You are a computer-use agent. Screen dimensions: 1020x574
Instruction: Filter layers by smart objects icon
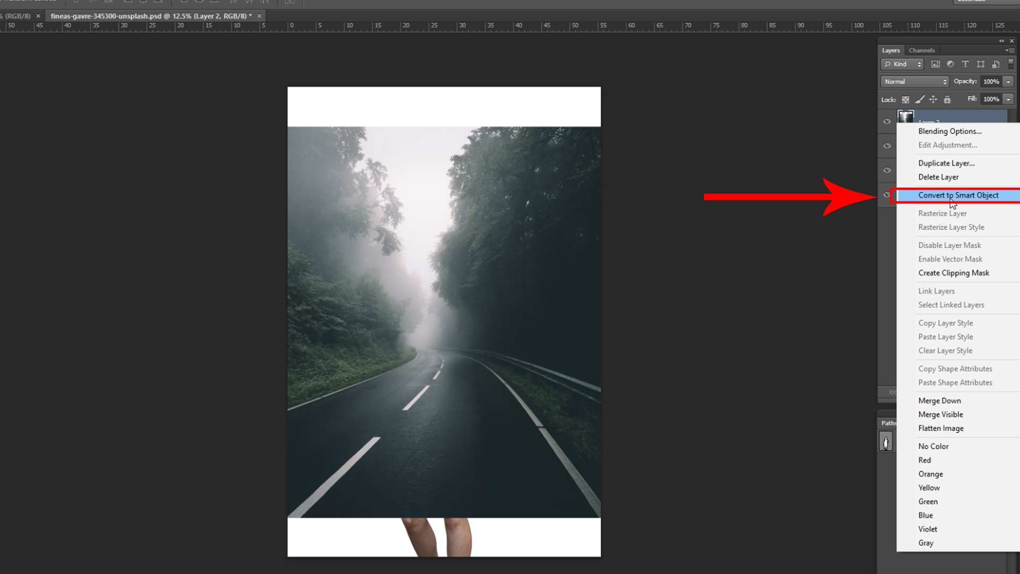pos(996,64)
